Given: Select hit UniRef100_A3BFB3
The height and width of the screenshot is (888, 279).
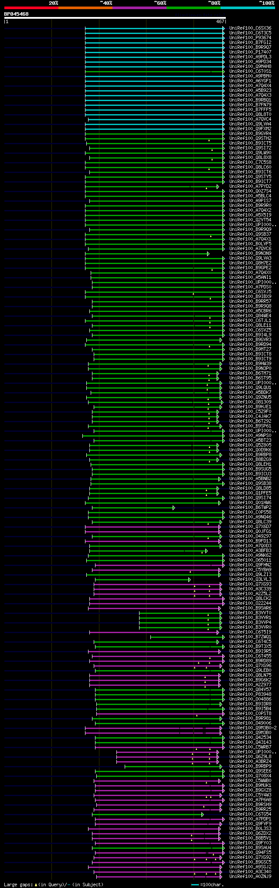Looking at the screenshot, I should [x=250, y=550].
